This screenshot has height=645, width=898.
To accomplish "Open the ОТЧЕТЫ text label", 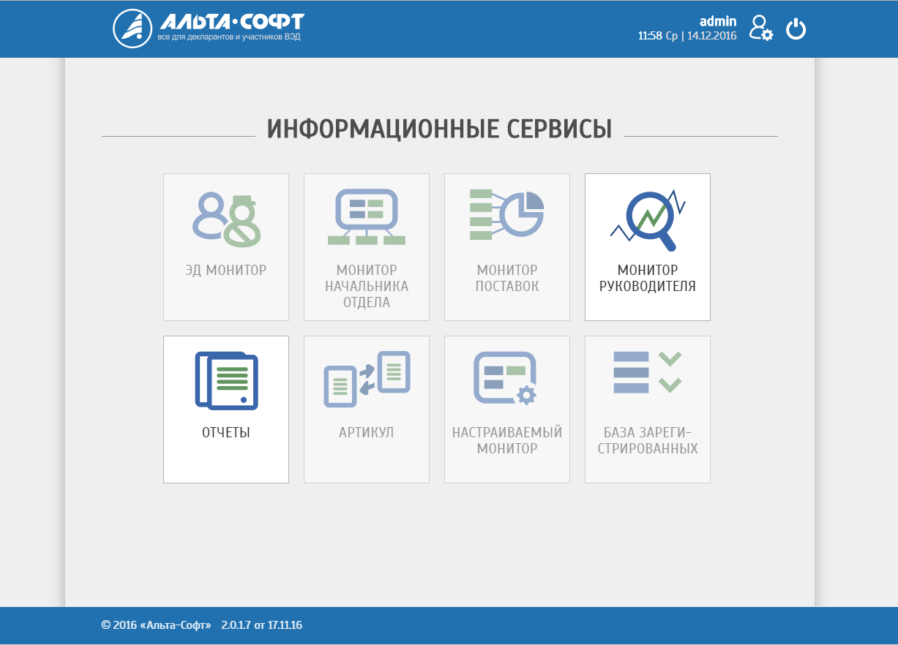I will click(226, 433).
